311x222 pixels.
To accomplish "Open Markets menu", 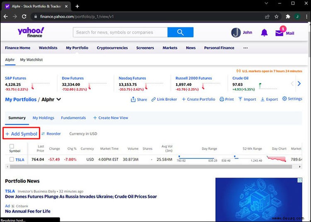I will pos(170,48).
